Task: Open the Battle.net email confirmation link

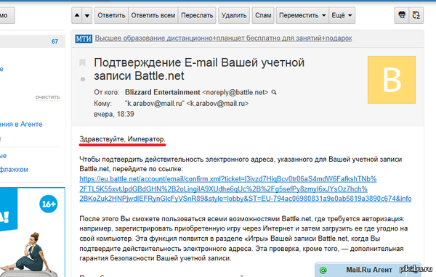Action: tap(246, 189)
